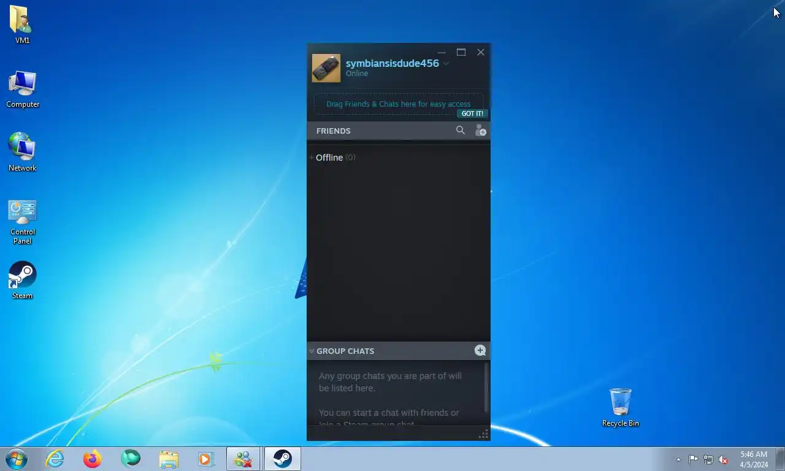The width and height of the screenshot is (785, 471).
Task: Click the Show desktop strip
Action: tap(780, 459)
